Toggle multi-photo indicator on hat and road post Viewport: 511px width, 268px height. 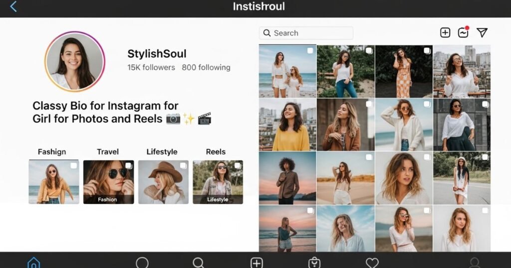point(485,157)
